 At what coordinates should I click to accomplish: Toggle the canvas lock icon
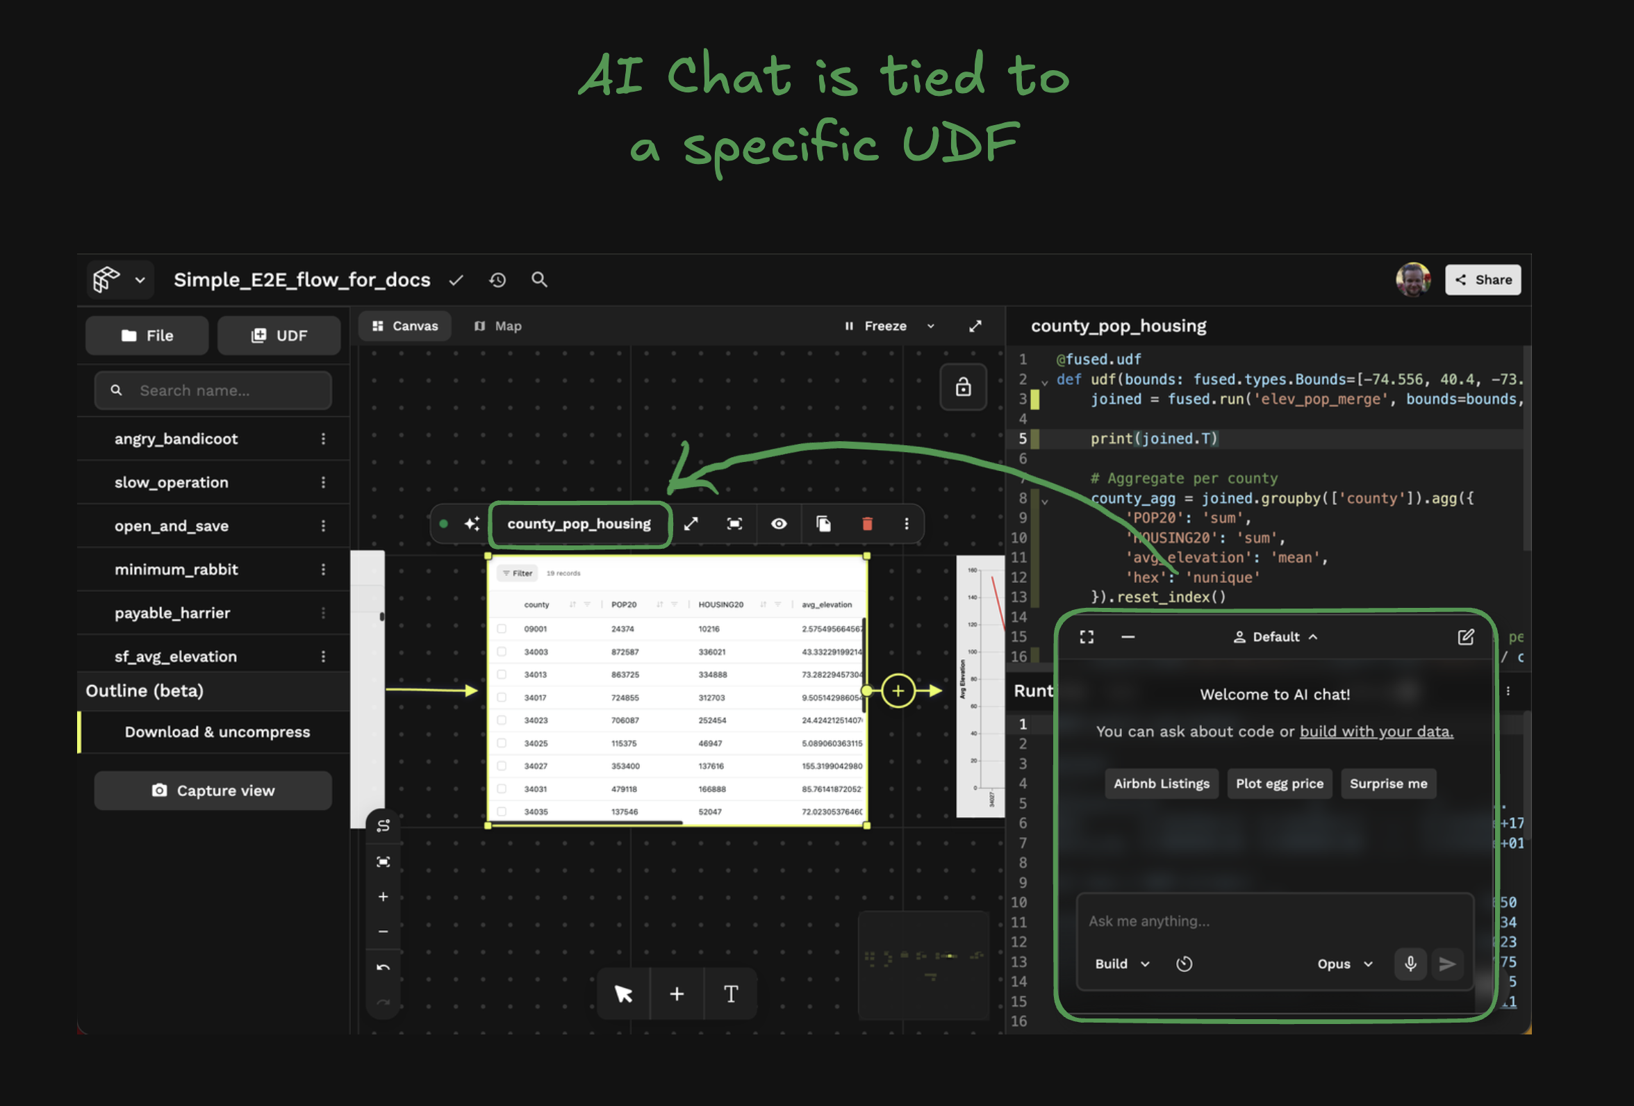click(x=964, y=388)
